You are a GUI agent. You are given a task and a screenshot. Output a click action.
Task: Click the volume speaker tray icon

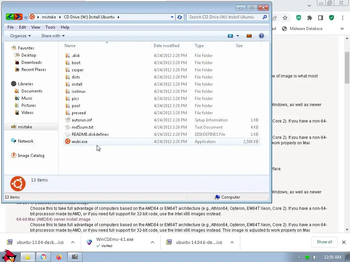(315, 257)
